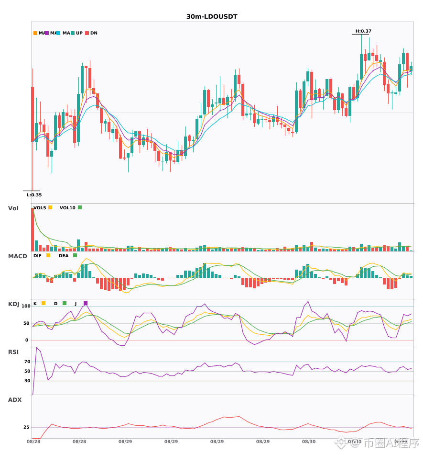Click the RSI 50 axis value
The height and width of the screenshot is (455, 423).
pos(27,371)
